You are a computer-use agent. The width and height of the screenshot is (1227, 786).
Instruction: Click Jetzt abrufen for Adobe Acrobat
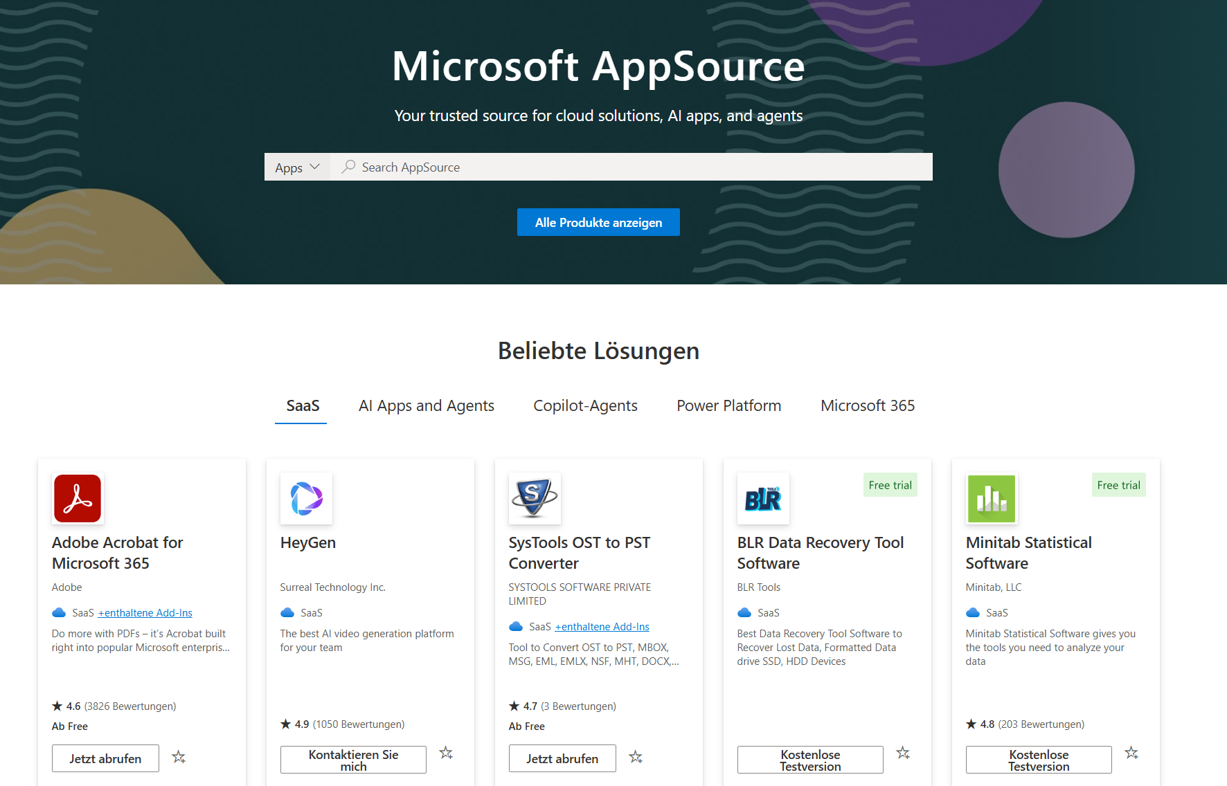click(x=105, y=758)
